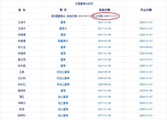
Task: Open 独立董事 link for 陈荣玲
Action: pos(63,115)
